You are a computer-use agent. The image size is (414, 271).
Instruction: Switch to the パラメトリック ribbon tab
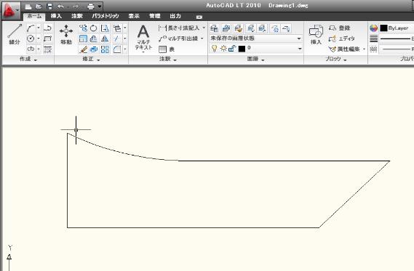[105, 16]
